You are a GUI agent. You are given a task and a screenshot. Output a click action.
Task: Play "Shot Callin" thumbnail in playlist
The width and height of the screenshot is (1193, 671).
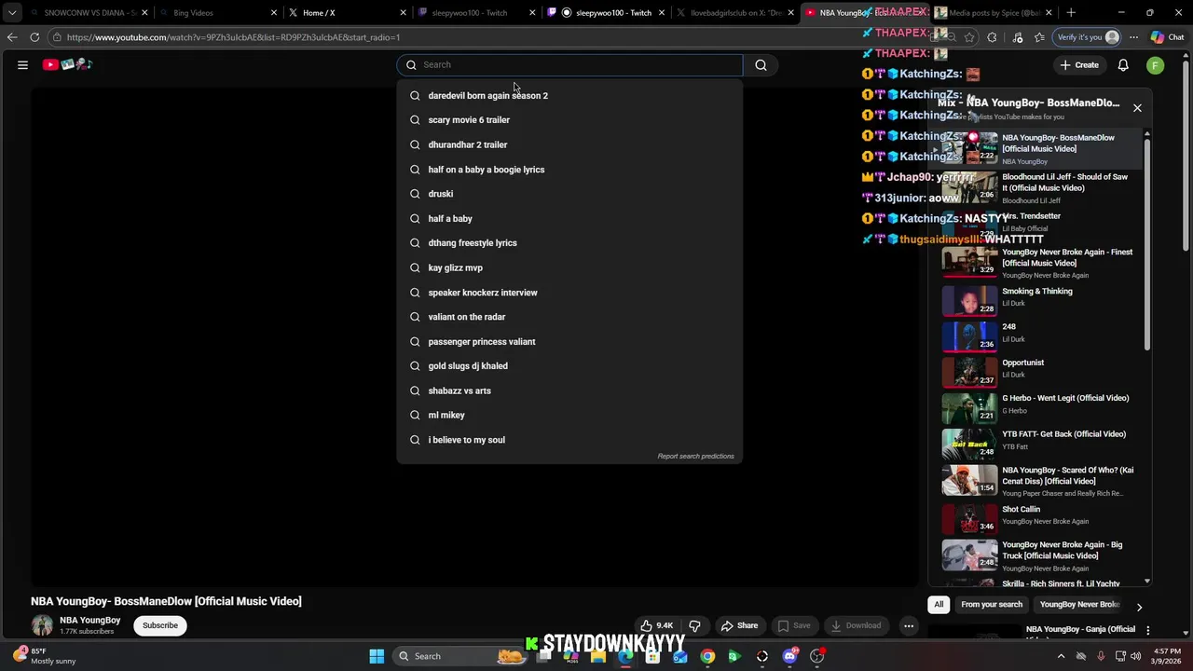pos(969,518)
